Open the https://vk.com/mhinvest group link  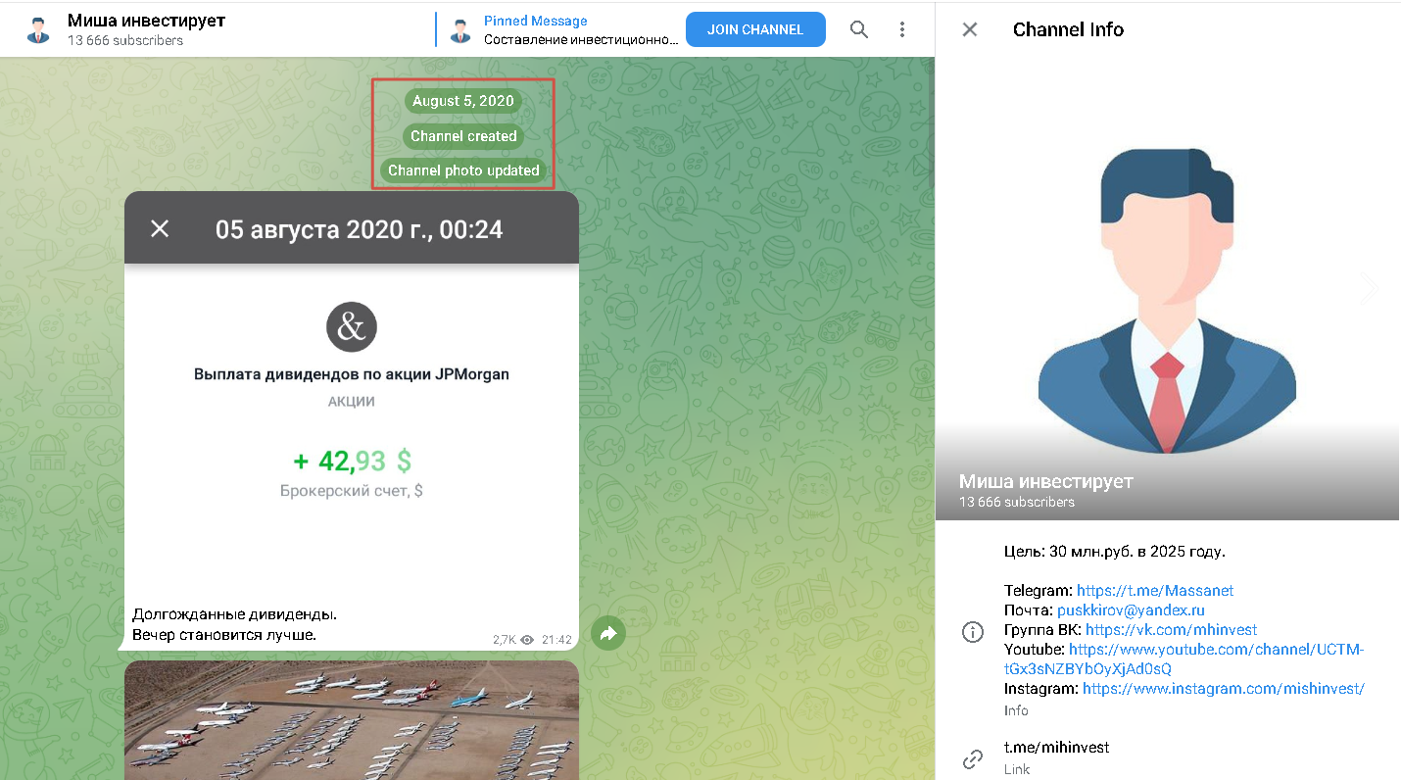(1171, 630)
